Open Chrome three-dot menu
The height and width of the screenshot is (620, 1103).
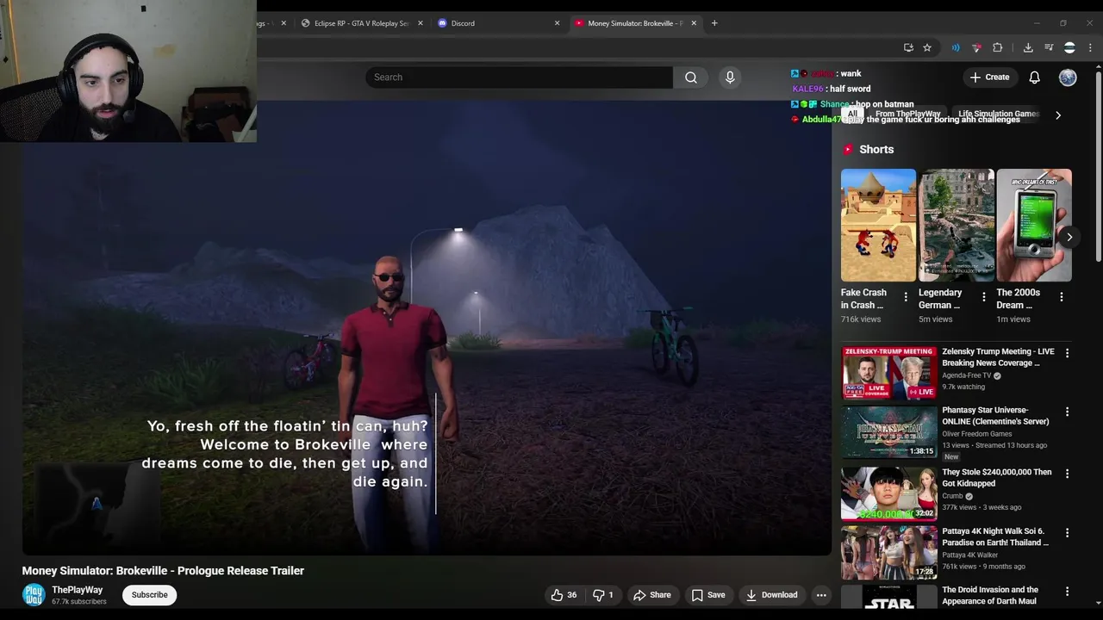[1091, 47]
